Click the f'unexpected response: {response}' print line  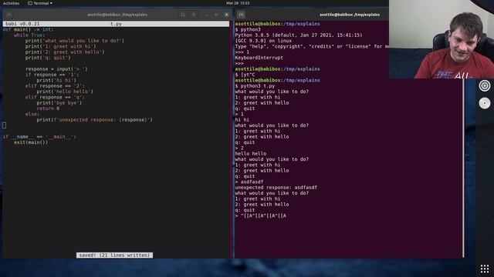point(94,120)
